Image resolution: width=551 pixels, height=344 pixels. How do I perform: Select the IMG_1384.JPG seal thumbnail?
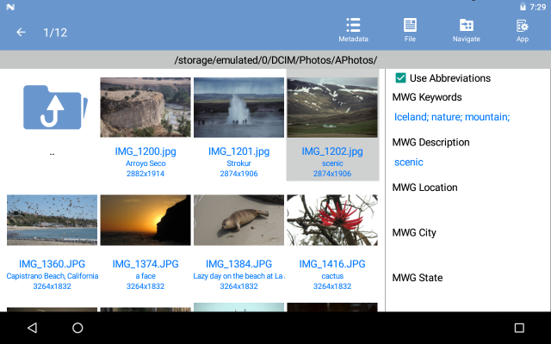click(x=238, y=220)
